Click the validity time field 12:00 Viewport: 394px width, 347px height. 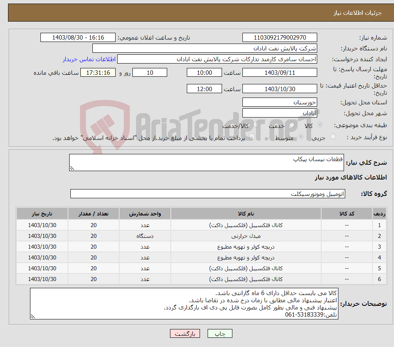tap(204, 89)
